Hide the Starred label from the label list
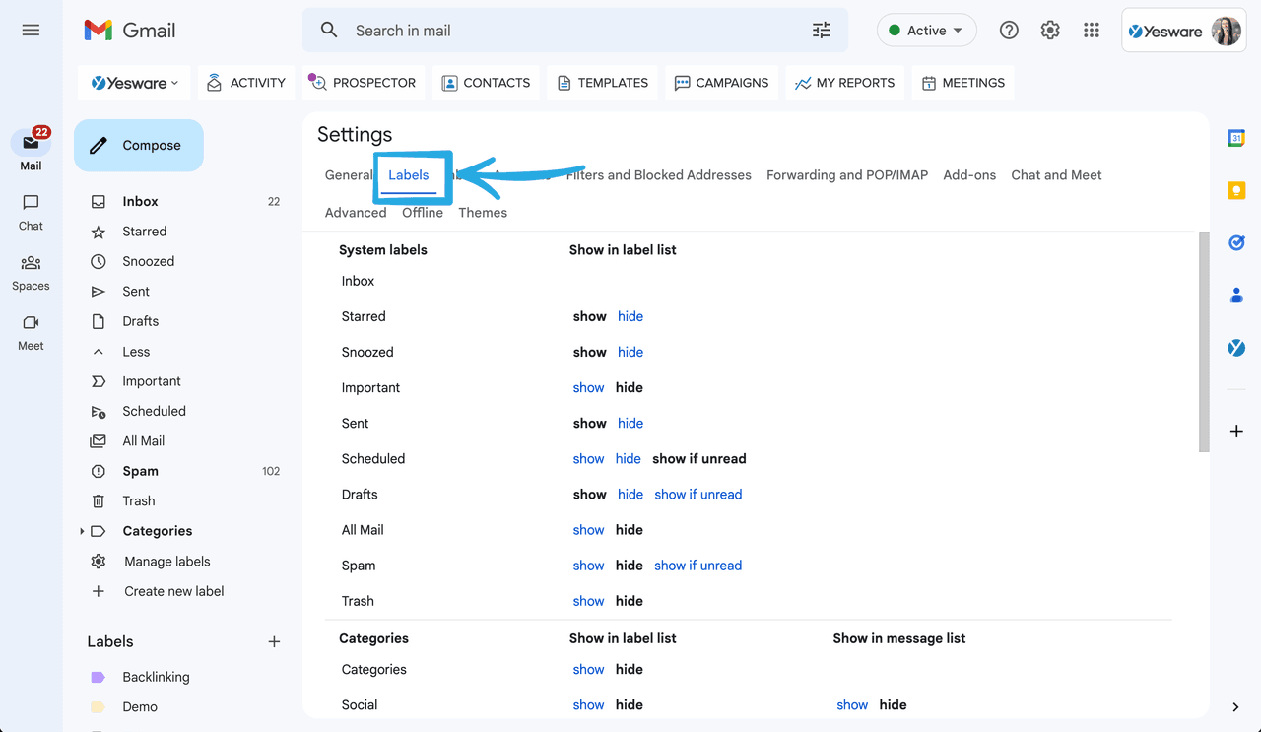The width and height of the screenshot is (1261, 732). [630, 316]
